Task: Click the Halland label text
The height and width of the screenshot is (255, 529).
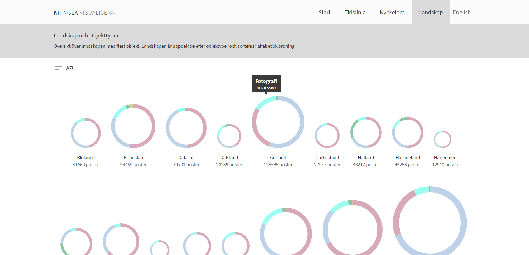Action: [x=366, y=158]
